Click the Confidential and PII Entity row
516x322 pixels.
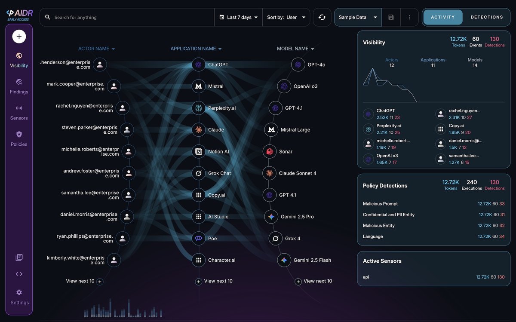tap(434, 215)
